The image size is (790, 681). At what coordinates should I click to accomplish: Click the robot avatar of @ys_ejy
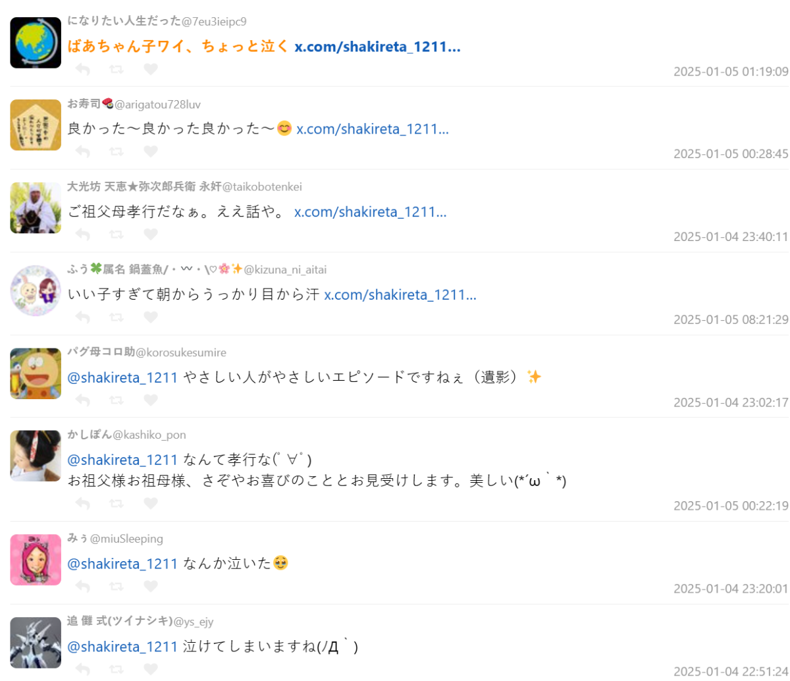click(x=36, y=642)
